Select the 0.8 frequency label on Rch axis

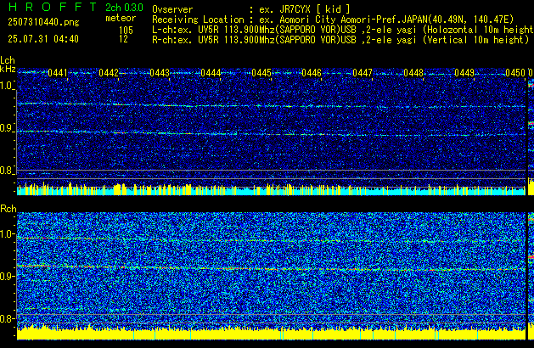click(7, 318)
